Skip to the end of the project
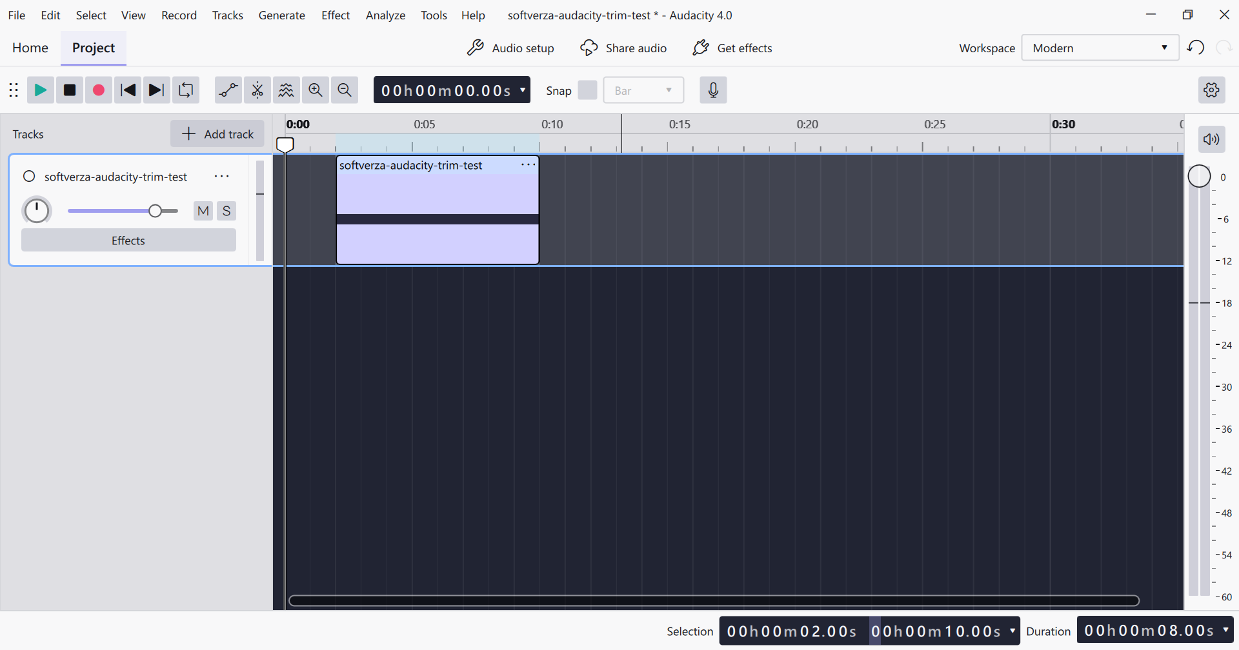This screenshot has height=650, width=1239. tap(157, 90)
